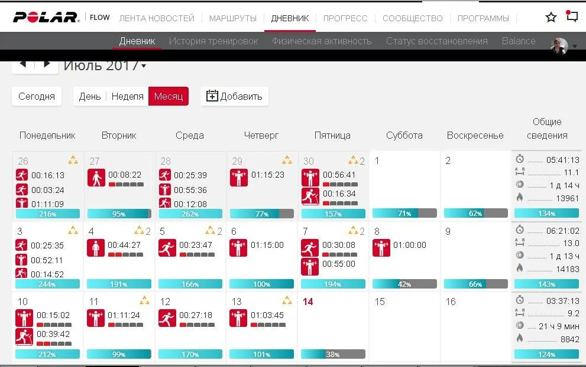The image size is (586, 367).
Task: Open strength session 00:55:00 on the 7th
Action: point(329,267)
